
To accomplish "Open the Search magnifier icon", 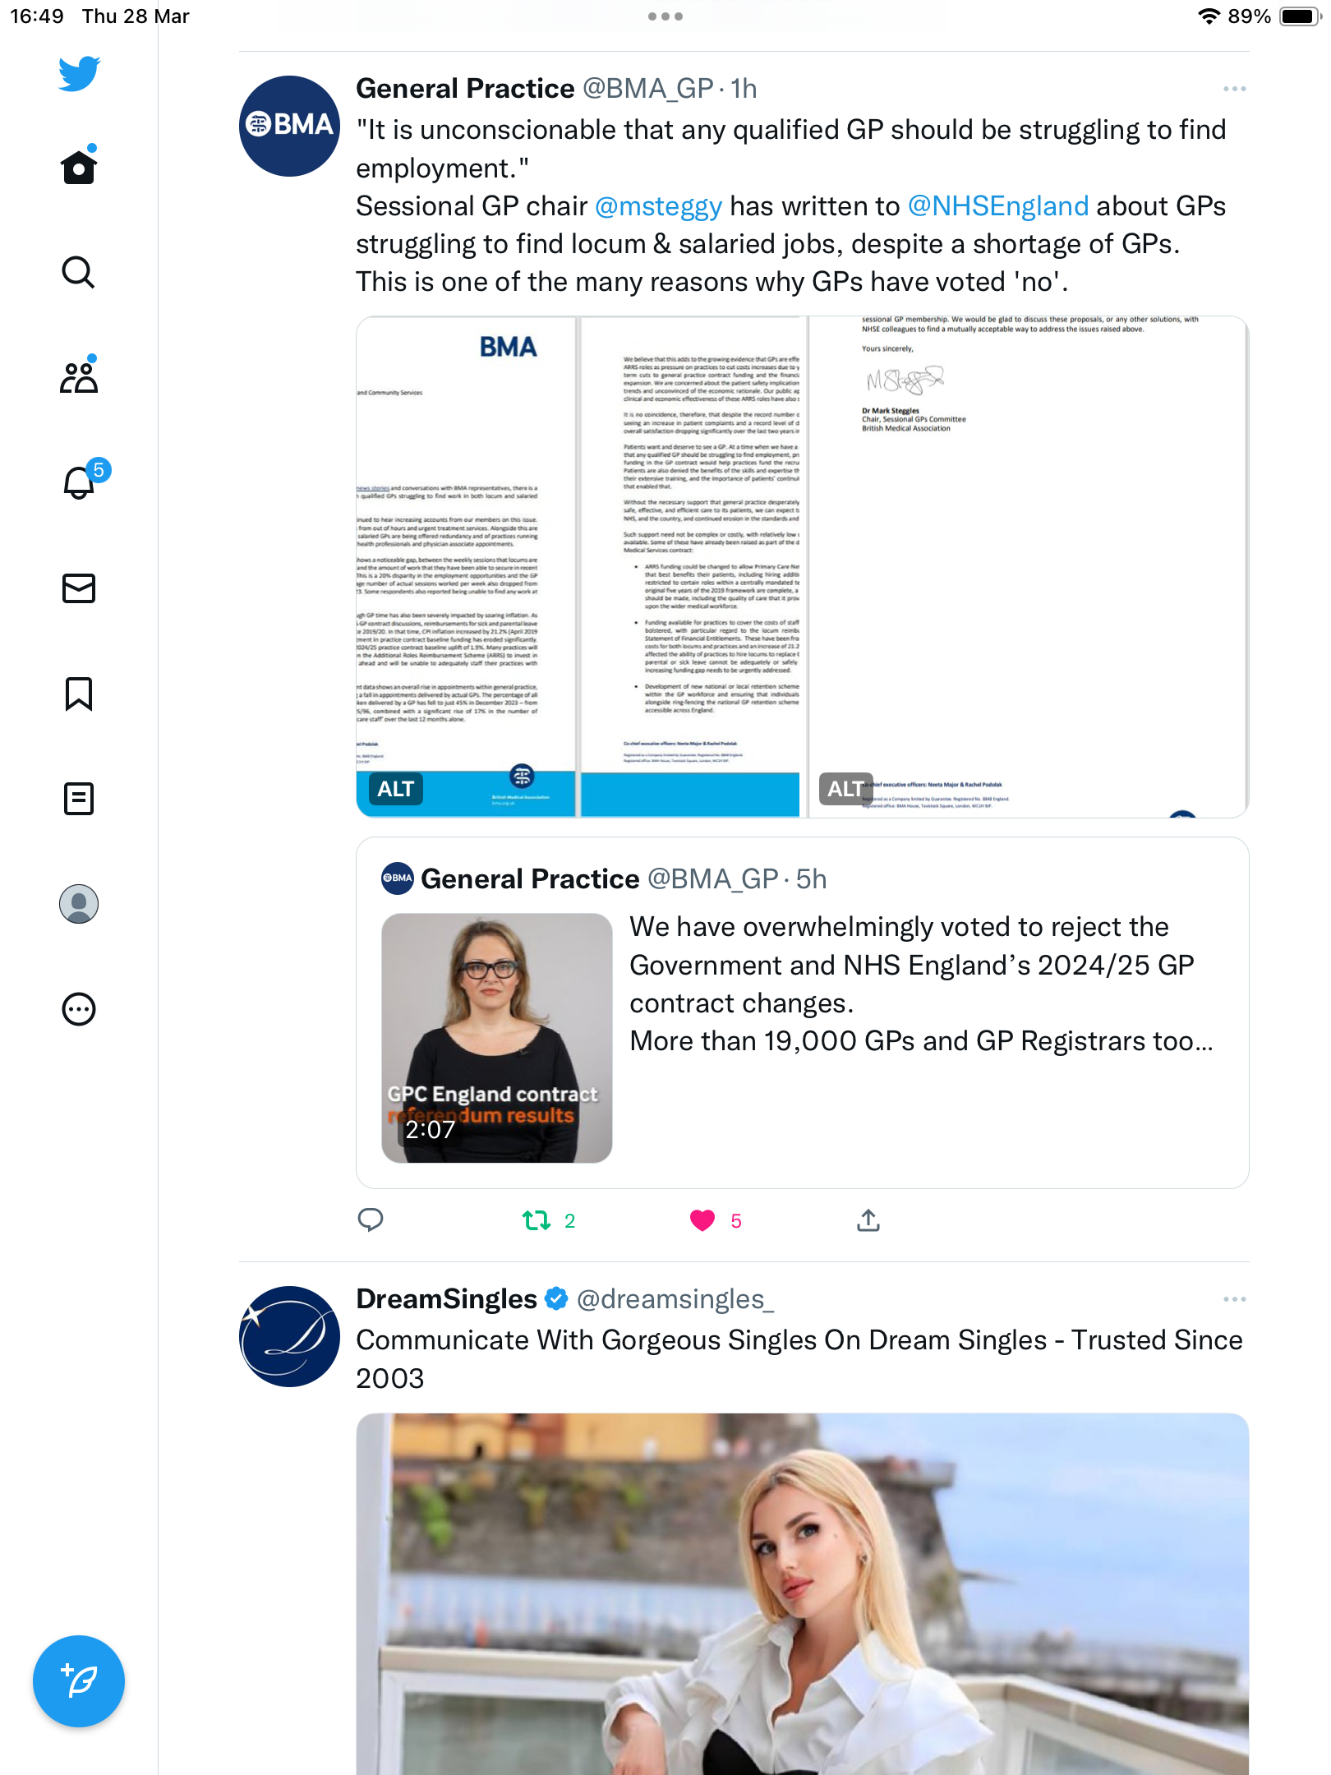I will (x=79, y=272).
